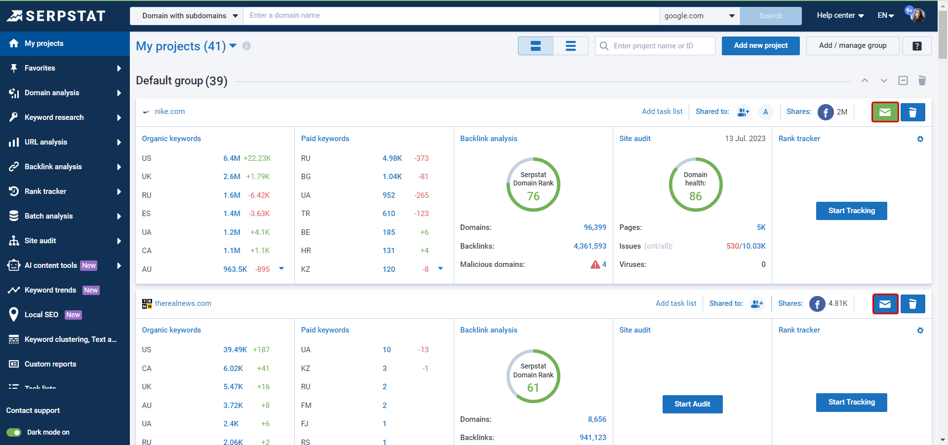Viewport: 948px width, 445px height.
Task: Delete the nike.com project via trash icon
Action: pyautogui.click(x=912, y=112)
